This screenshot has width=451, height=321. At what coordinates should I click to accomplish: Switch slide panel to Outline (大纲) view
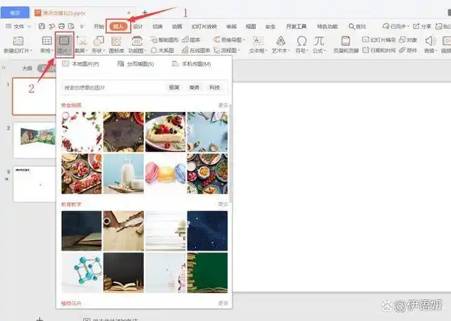27,68
